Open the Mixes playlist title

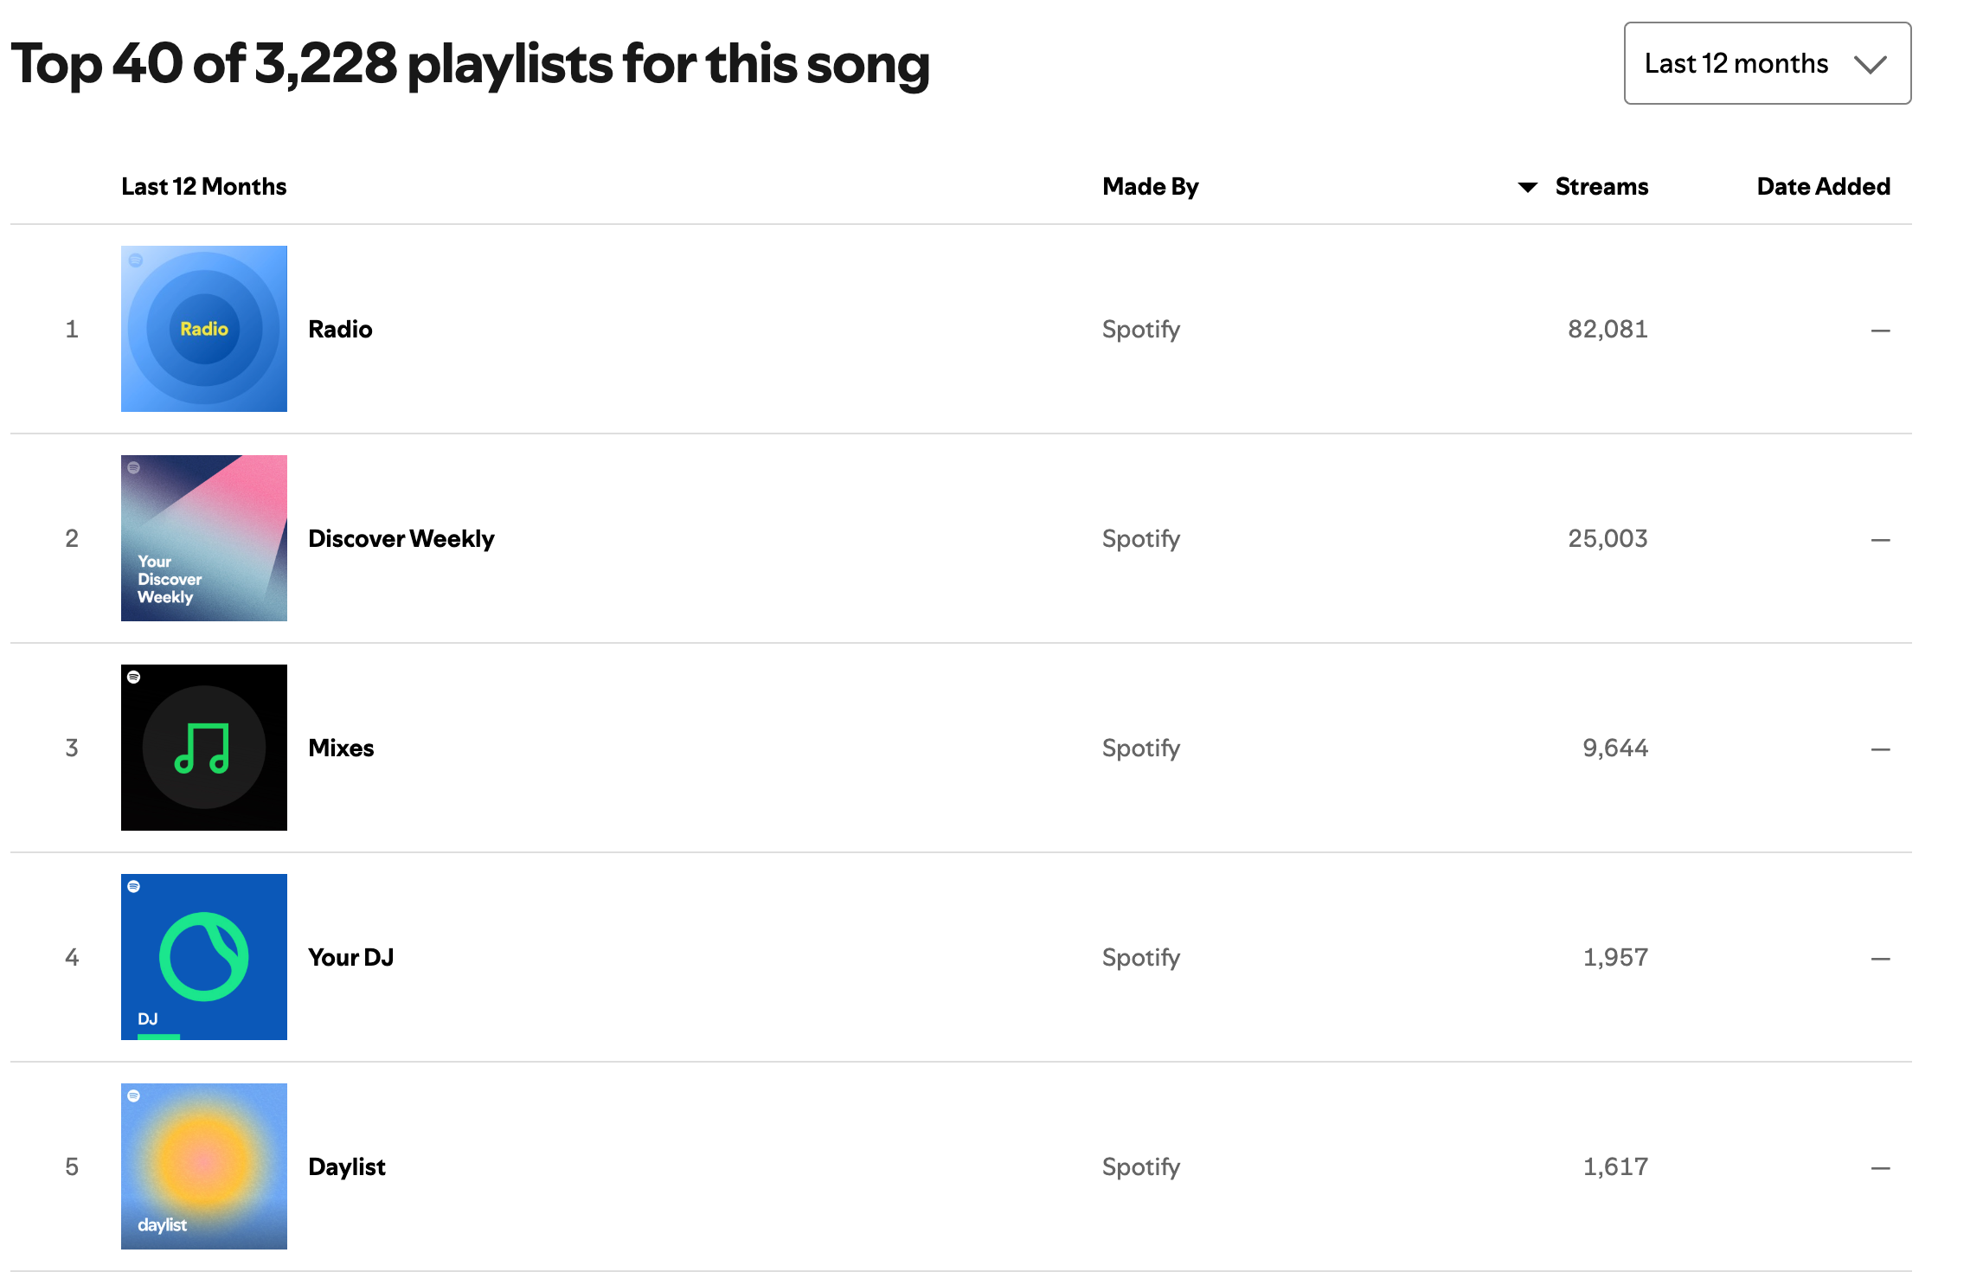click(x=341, y=748)
